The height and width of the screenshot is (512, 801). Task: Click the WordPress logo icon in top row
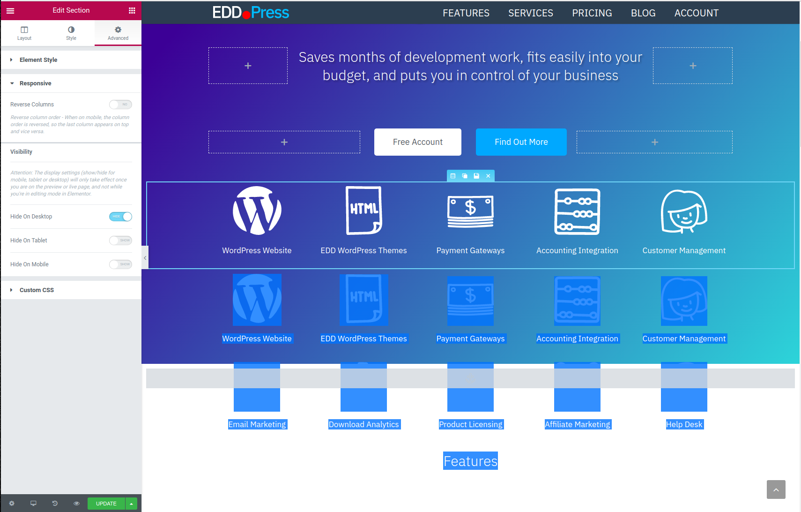click(257, 211)
